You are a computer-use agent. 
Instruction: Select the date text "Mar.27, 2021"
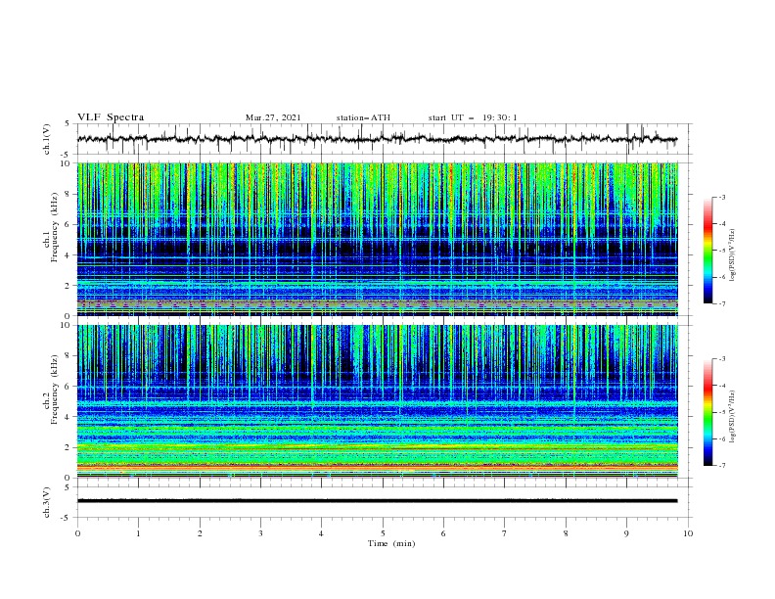pyautogui.click(x=273, y=117)
